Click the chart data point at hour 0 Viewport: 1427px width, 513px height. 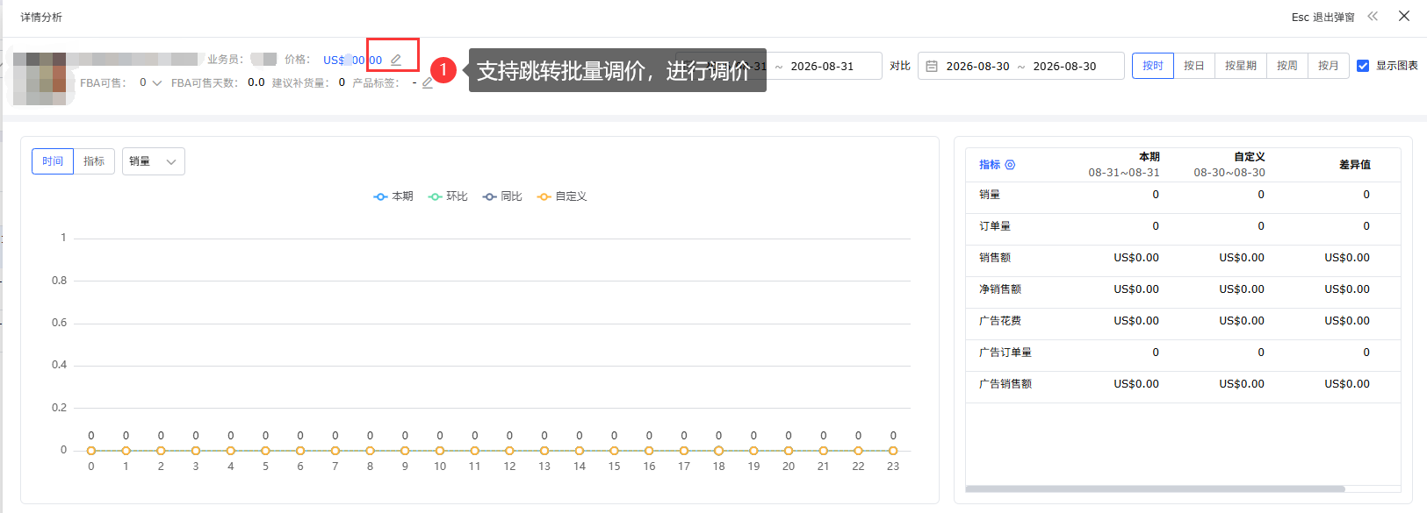[91, 451]
